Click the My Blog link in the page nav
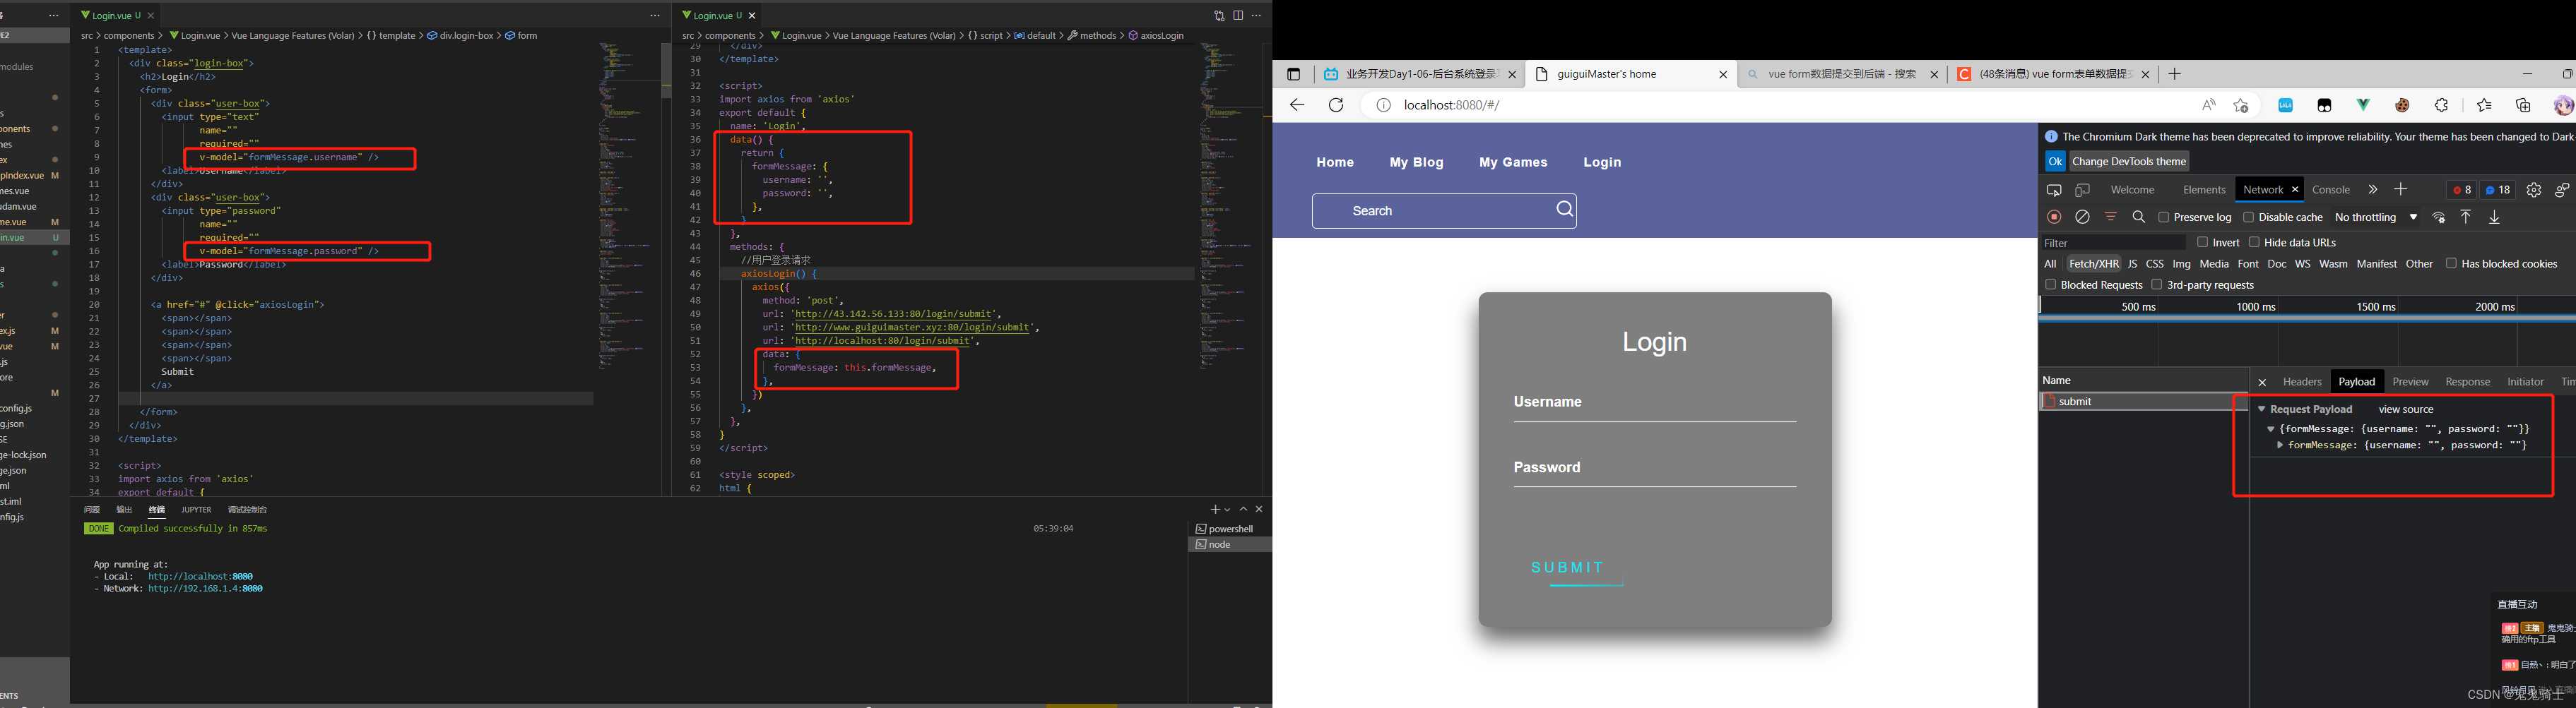This screenshot has height=708, width=2576. (1416, 162)
